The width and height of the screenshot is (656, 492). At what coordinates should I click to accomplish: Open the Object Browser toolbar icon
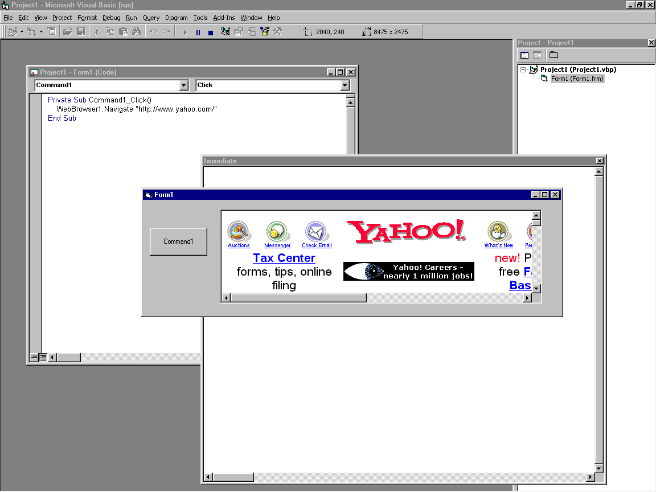(265, 32)
